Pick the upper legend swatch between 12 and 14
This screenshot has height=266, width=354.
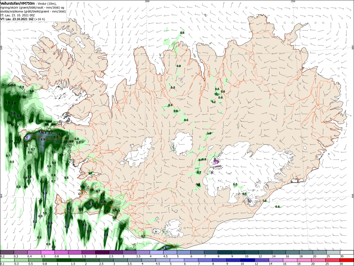(x=265, y=252)
